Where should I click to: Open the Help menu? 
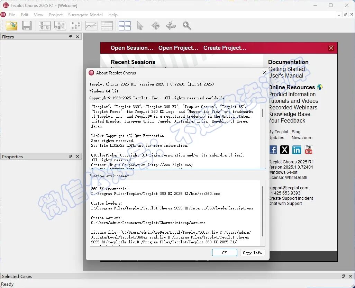(x=113, y=15)
